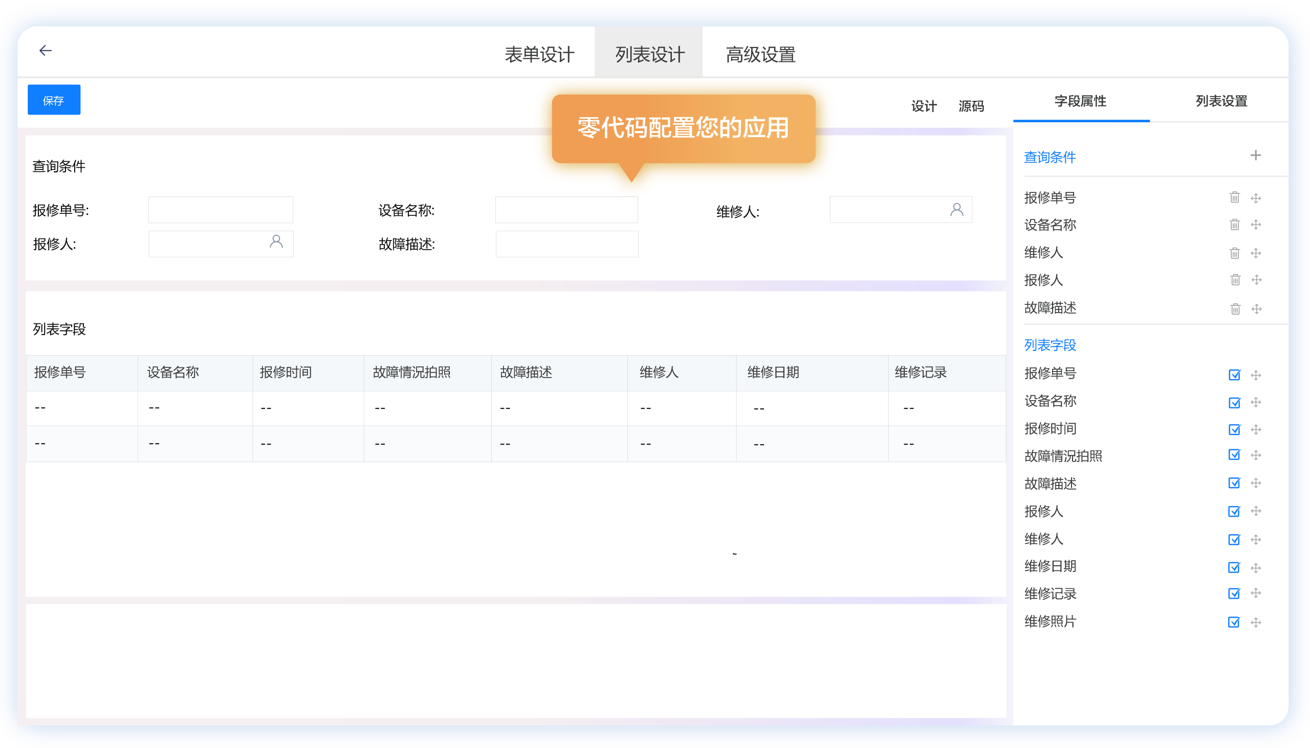Image resolution: width=1310 pixels, height=748 pixels.
Task: Add a new query condition with plus
Action: tap(1255, 155)
